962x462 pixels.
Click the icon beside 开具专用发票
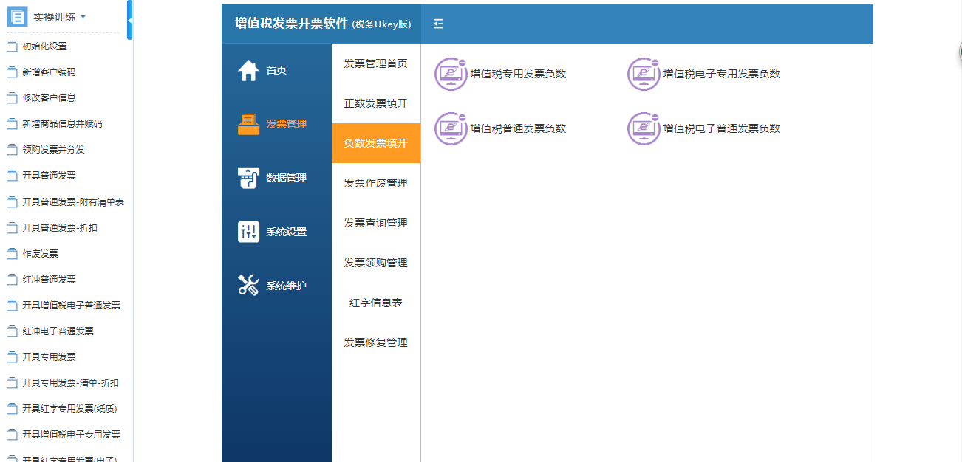(11, 357)
